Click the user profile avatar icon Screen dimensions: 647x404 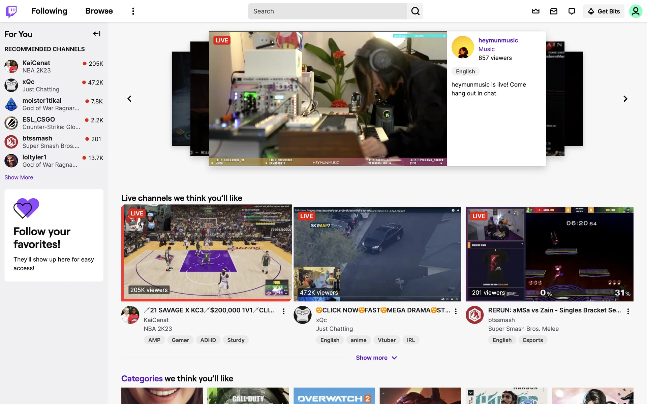click(x=635, y=11)
